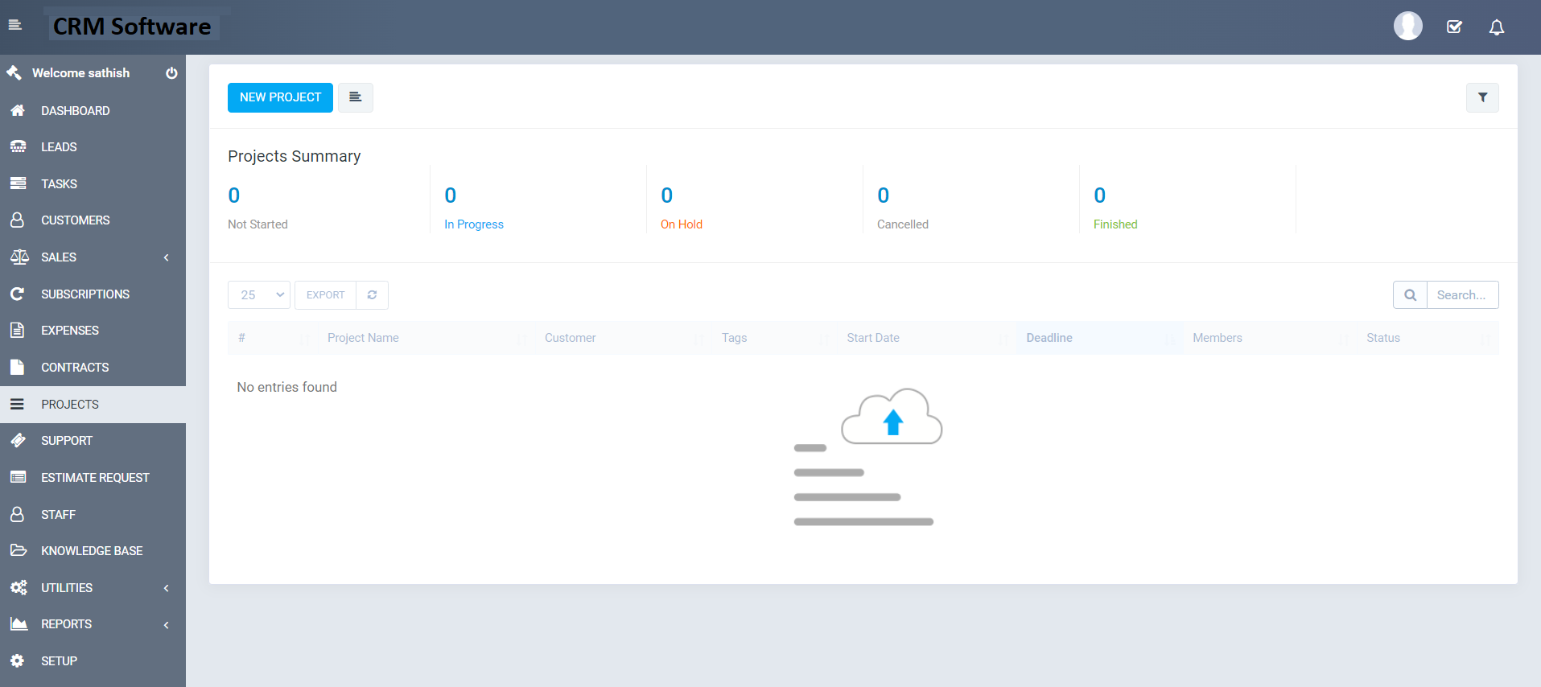Screen dimensions: 1541x687
Task: Toggle the projects summary view button
Action: 355,97
